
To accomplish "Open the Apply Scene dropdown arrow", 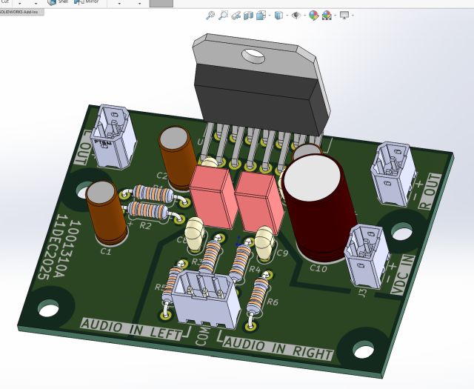I will click(336, 15).
